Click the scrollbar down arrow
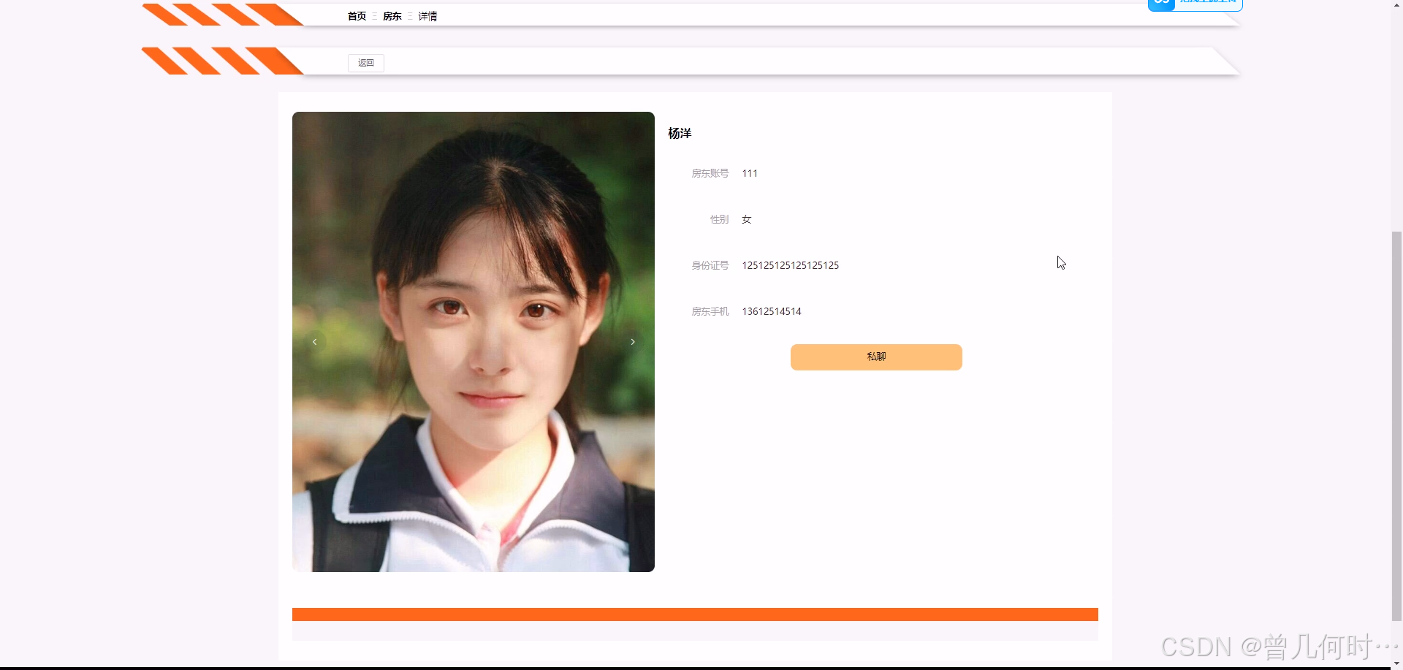Image resolution: width=1403 pixels, height=670 pixels. 1396,663
